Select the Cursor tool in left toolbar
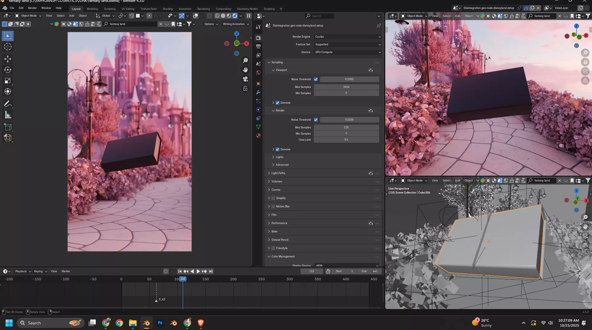This screenshot has height=330, width=592. click(x=8, y=47)
